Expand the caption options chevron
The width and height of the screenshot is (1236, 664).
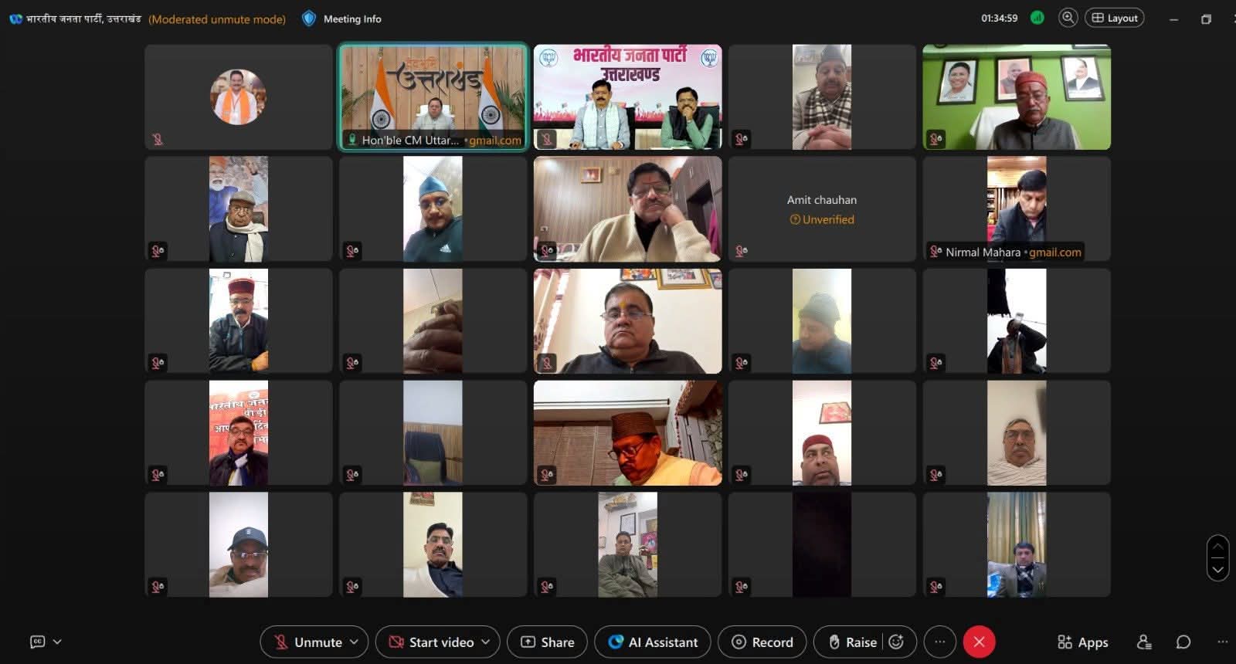click(57, 642)
